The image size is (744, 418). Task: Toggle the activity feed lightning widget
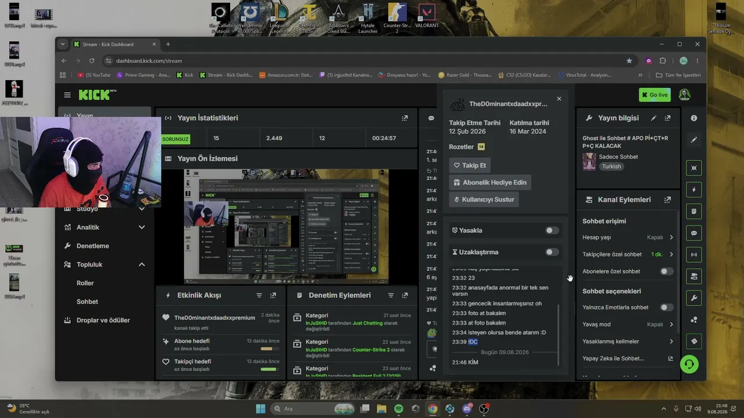click(x=694, y=189)
